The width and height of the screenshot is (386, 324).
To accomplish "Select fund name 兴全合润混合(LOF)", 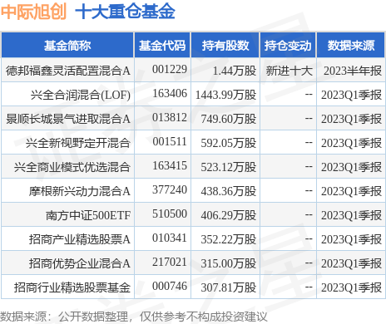I will 81,95.
